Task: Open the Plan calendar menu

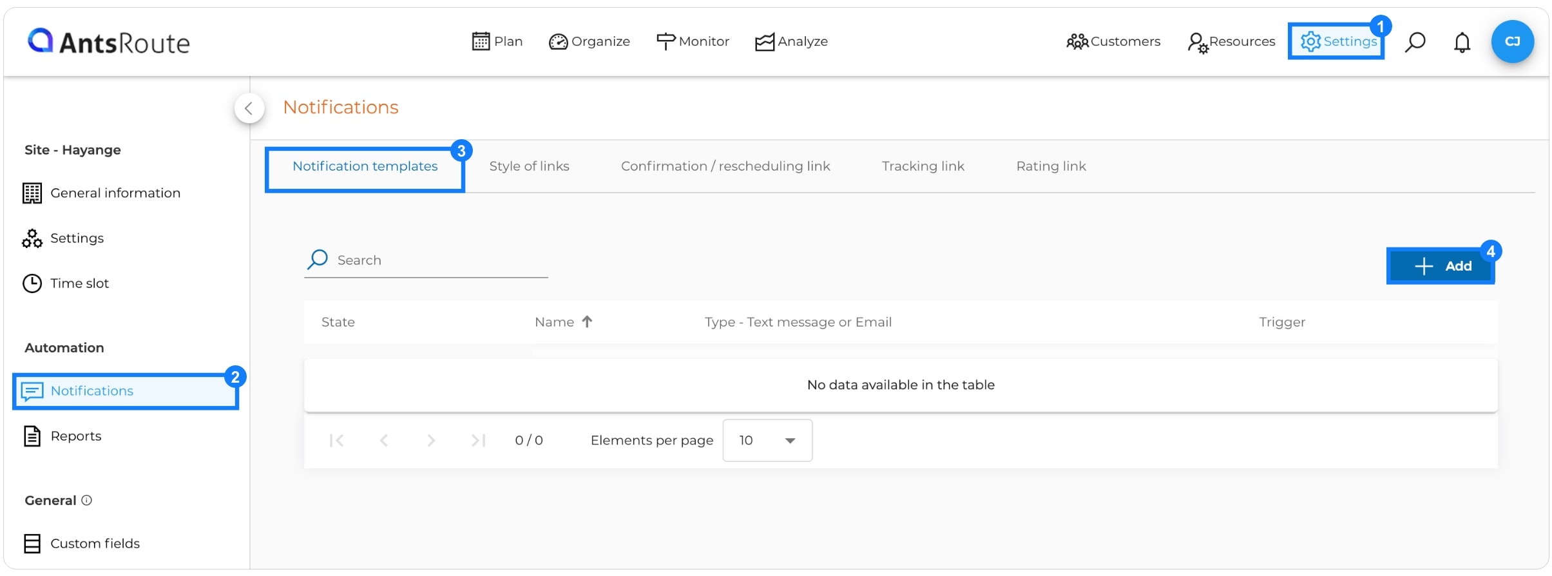Action: click(497, 41)
